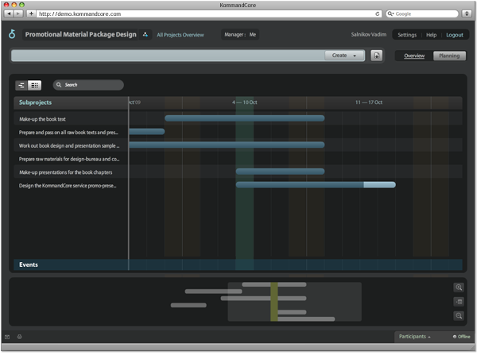Go back with browser back arrow
The height and width of the screenshot is (355, 477).
[x=9, y=14]
